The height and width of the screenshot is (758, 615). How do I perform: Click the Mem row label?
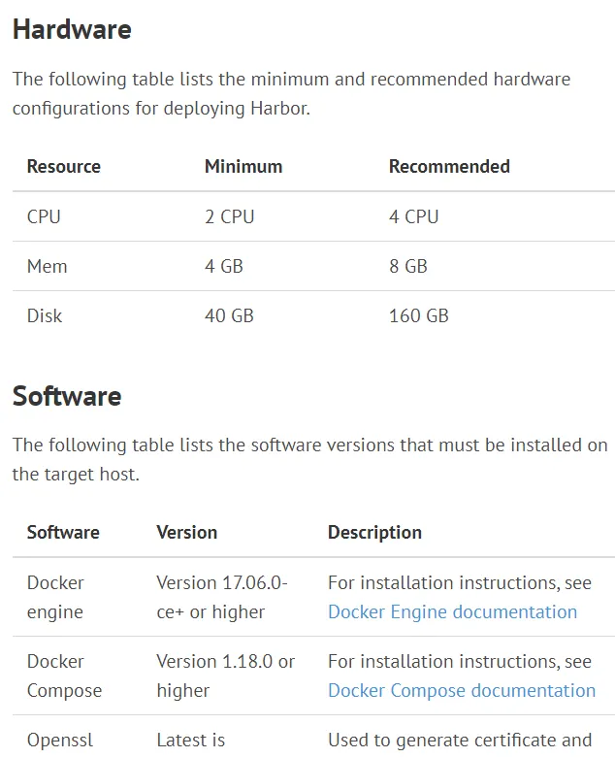pos(47,266)
